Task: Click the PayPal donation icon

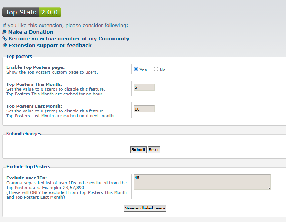Action: coord(4,32)
